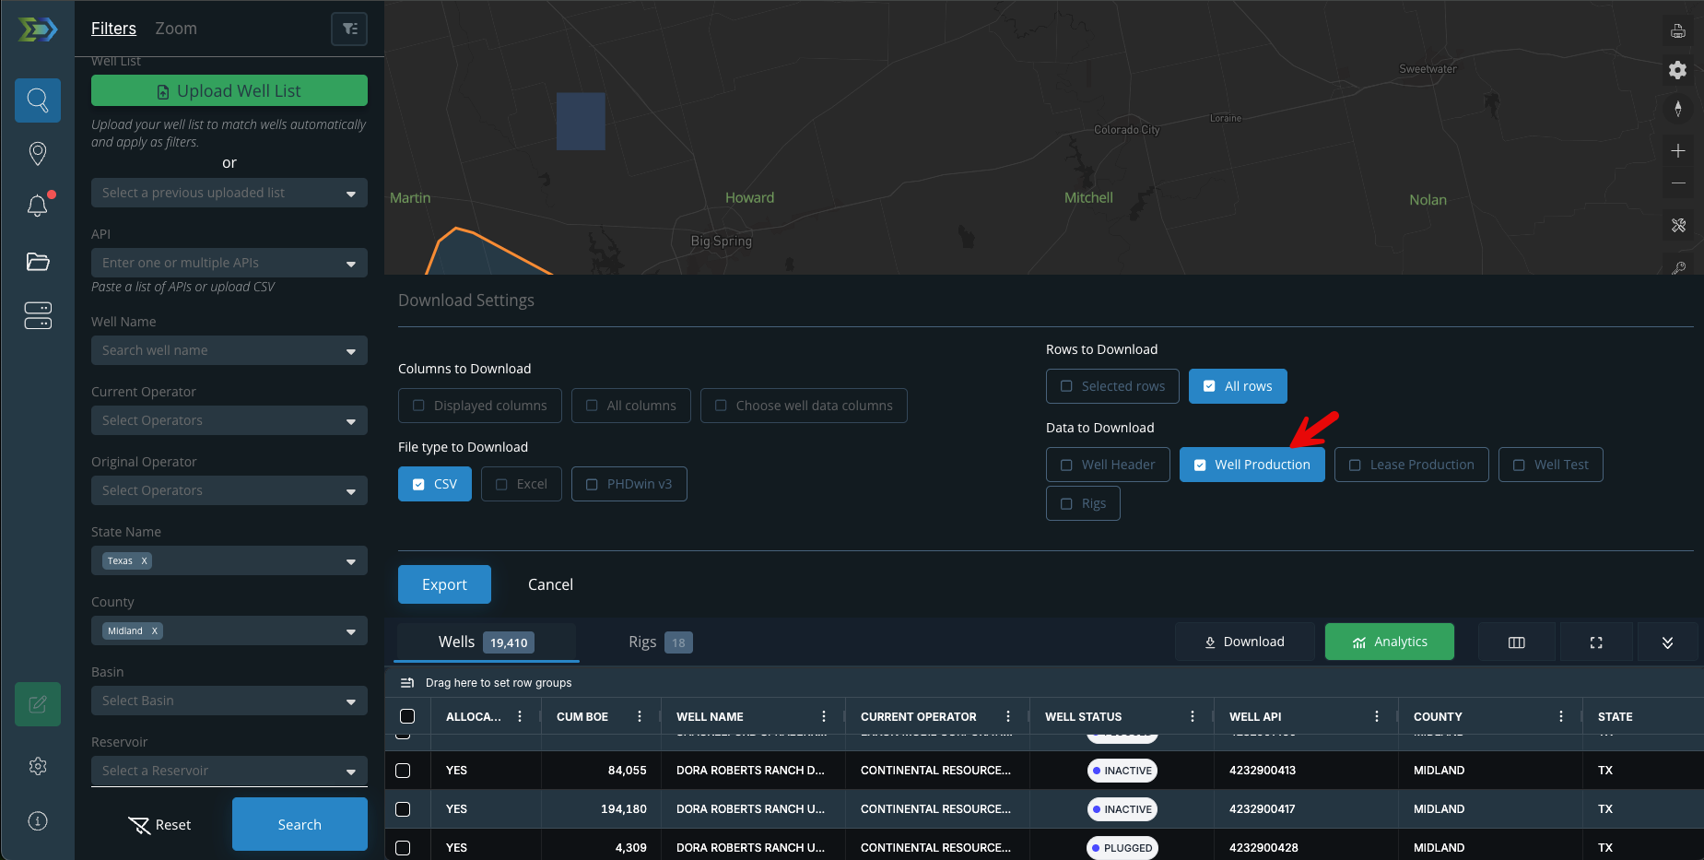Select Excel file type checkbox

coord(521,484)
